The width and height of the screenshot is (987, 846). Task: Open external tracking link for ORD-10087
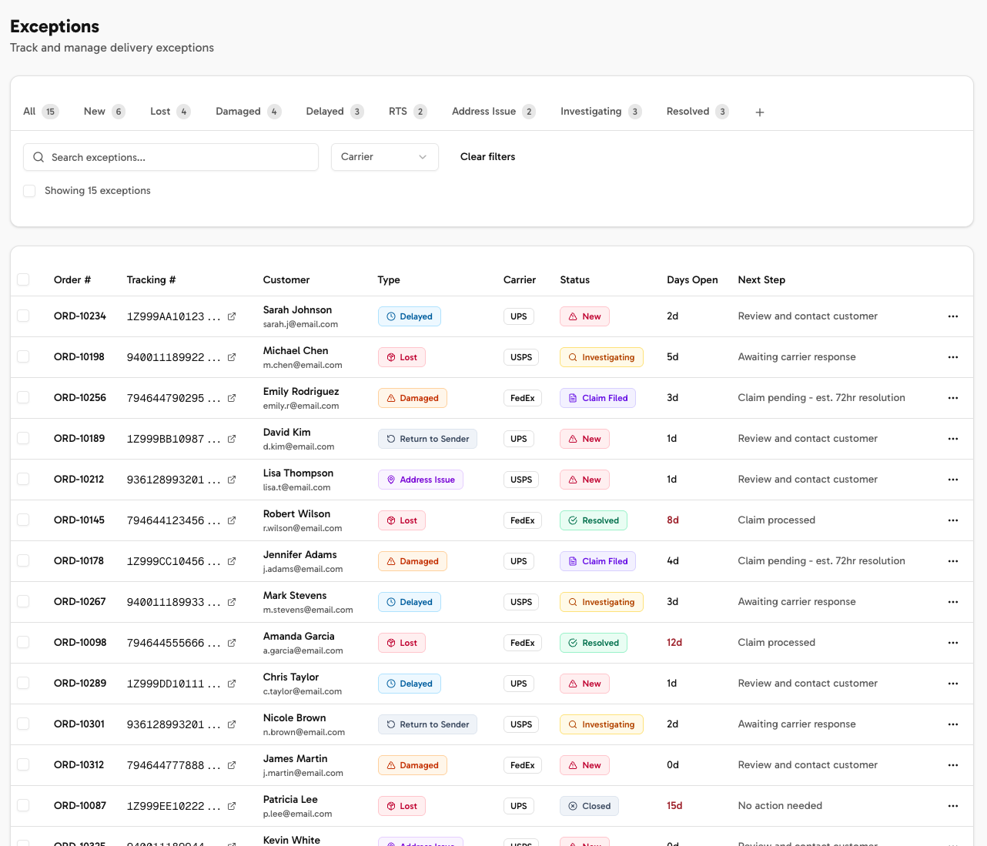233,805
